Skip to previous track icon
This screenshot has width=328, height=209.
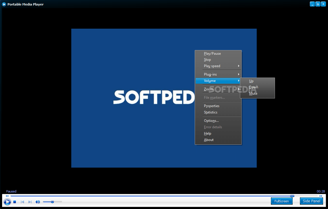[x=22, y=202]
